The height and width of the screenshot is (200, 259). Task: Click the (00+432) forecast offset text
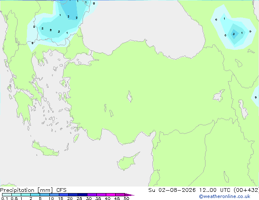coord(246,190)
